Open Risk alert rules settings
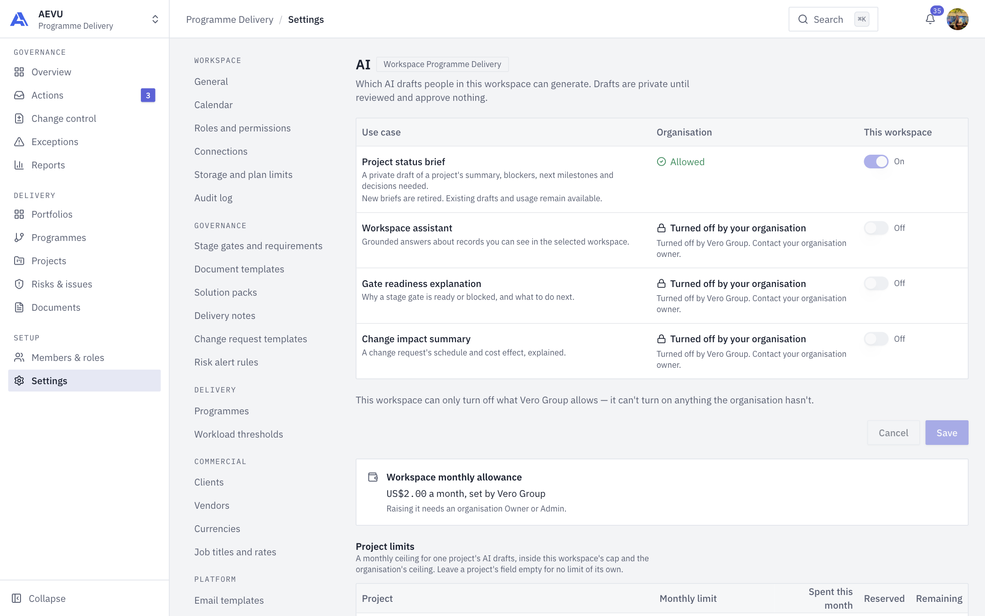The width and height of the screenshot is (985, 616). (226, 362)
